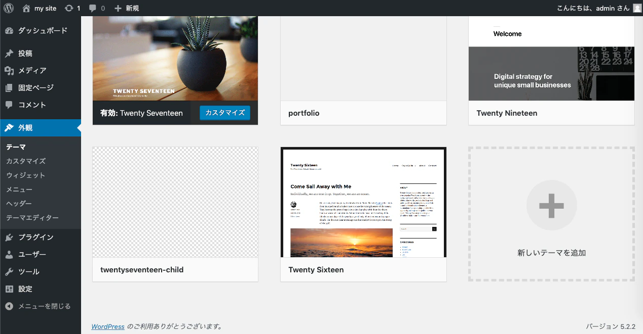Click こんにちは、admin さん account link

click(x=593, y=8)
